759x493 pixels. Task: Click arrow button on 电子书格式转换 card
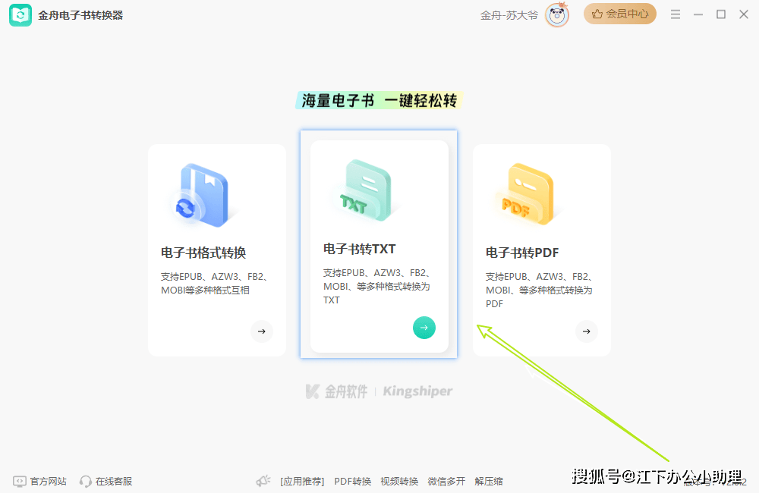click(x=262, y=331)
